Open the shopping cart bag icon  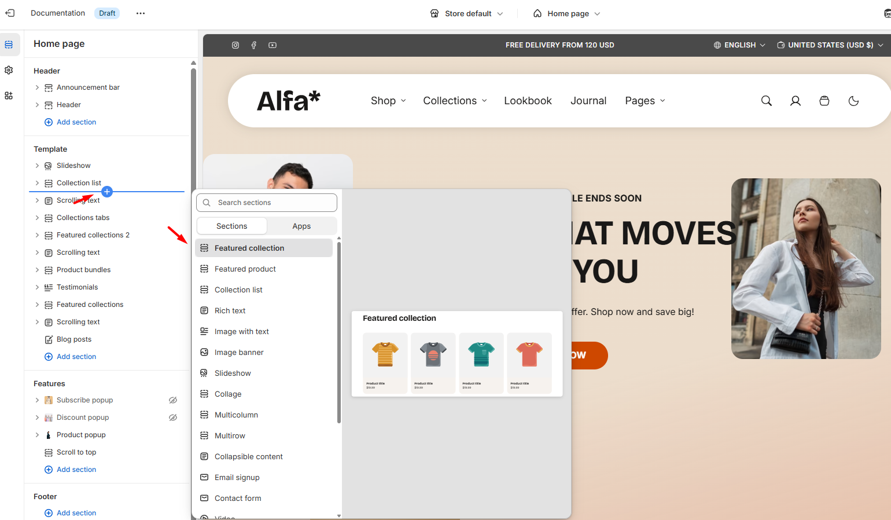824,101
